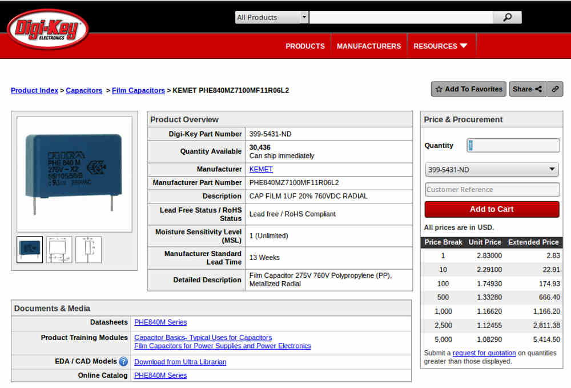Click the unit price 1.16620 for 1,000

[489, 311]
